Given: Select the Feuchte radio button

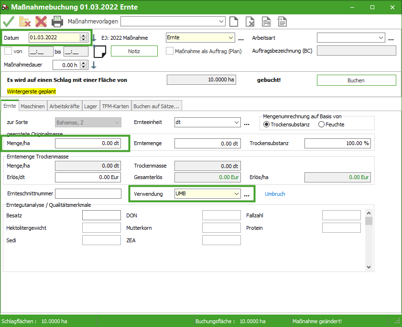Looking at the screenshot, I should [x=321, y=124].
